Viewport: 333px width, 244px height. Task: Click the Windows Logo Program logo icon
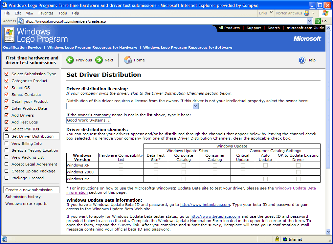[x=9, y=35]
